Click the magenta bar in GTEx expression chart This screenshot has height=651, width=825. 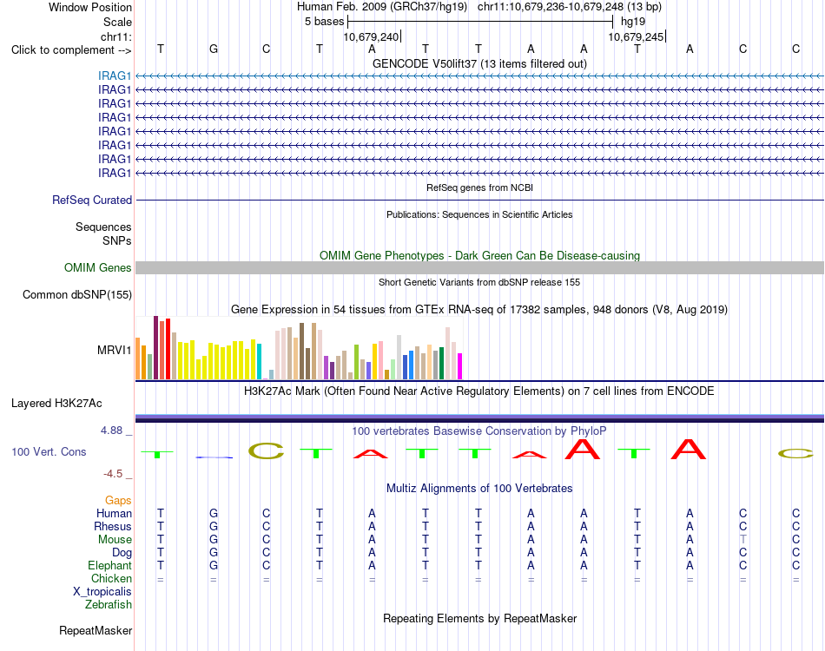(x=460, y=366)
